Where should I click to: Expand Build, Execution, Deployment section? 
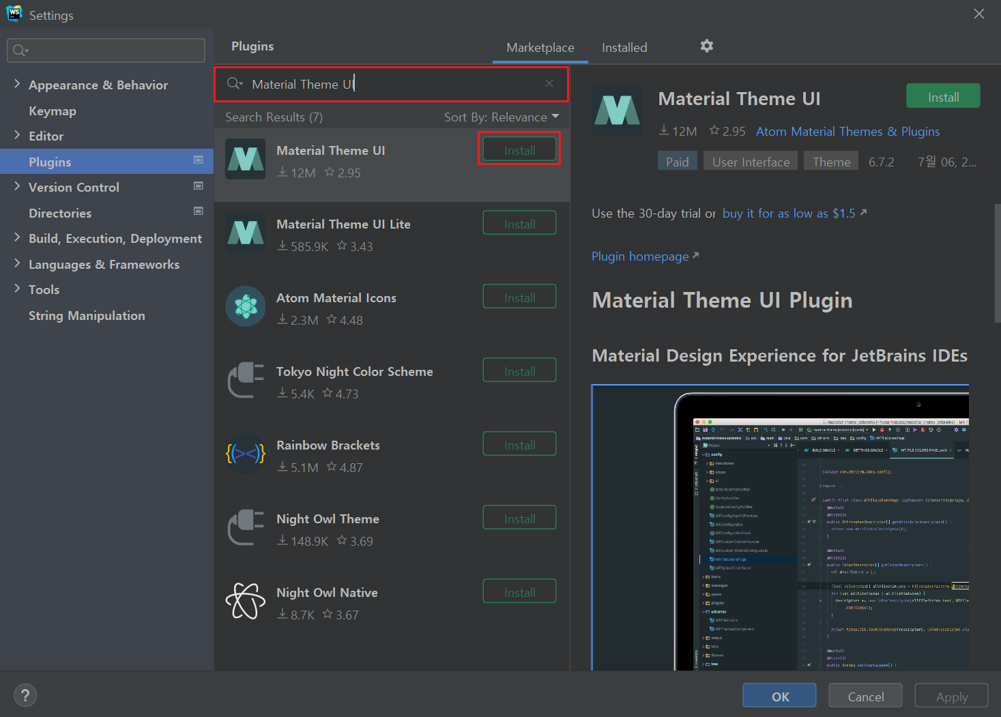(17, 237)
